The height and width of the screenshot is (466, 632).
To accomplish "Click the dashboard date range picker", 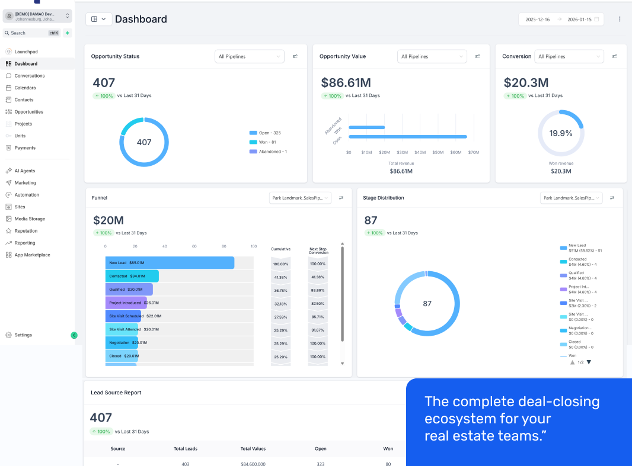I will [561, 19].
